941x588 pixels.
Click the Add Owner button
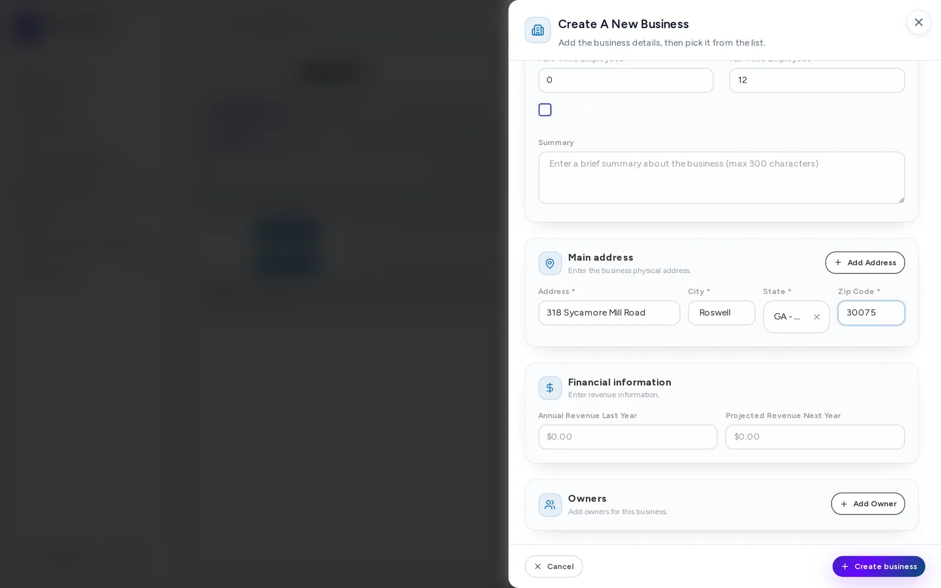coord(867,504)
